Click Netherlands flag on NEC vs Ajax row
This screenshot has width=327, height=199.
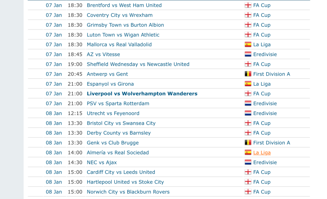[x=248, y=162]
